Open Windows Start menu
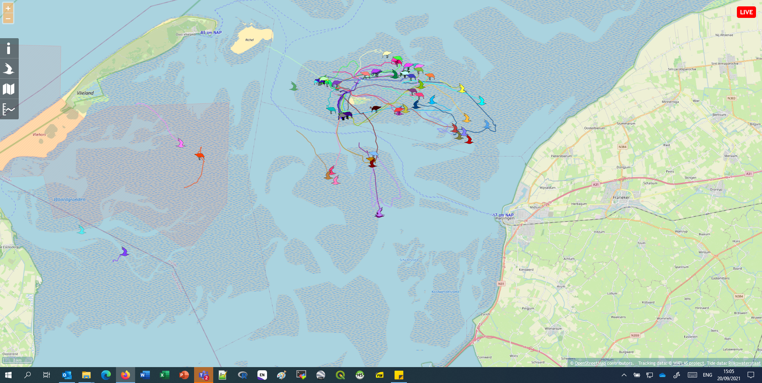The width and height of the screenshot is (762, 383). click(8, 375)
